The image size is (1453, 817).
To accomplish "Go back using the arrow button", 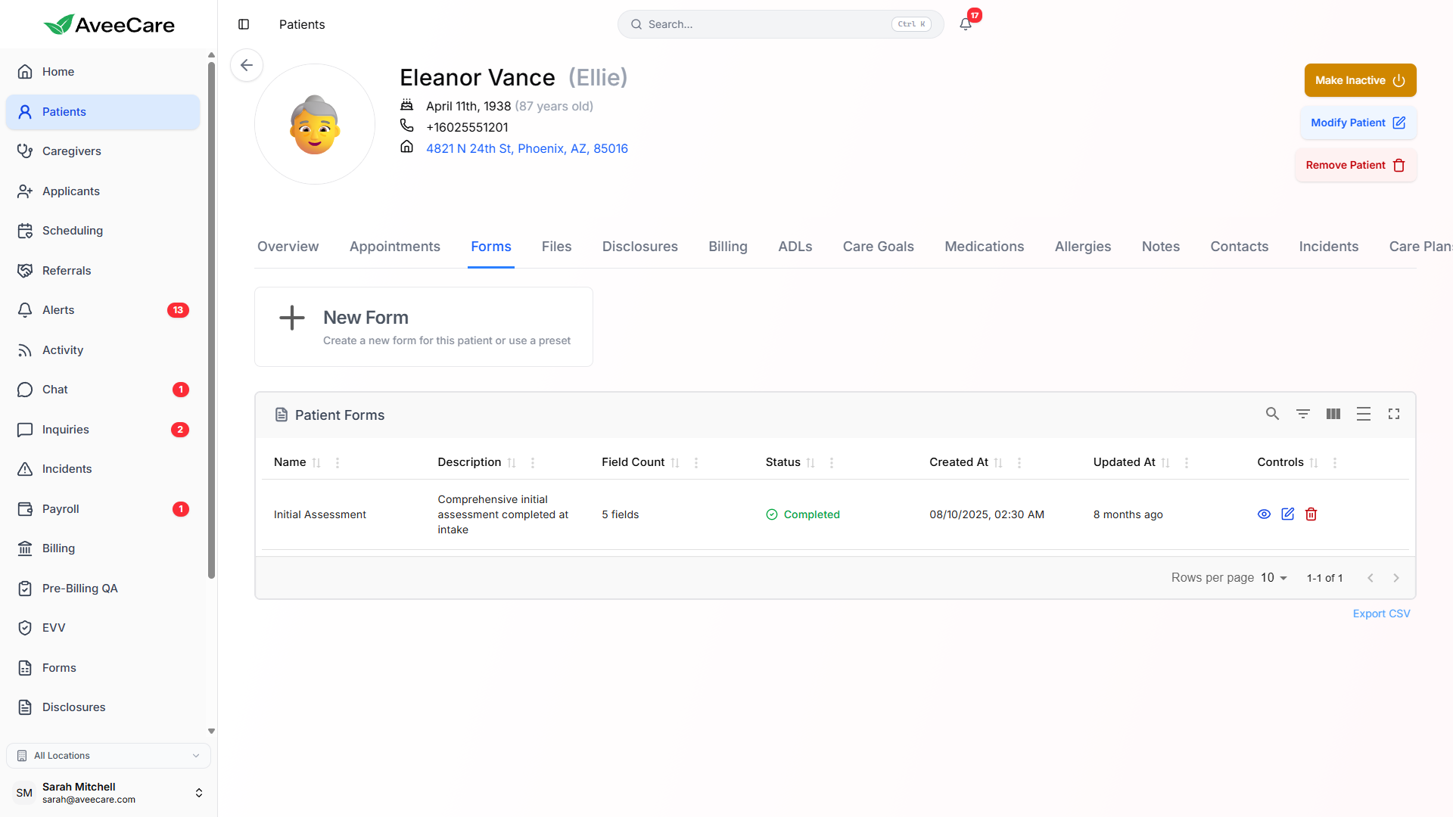I will tap(247, 65).
